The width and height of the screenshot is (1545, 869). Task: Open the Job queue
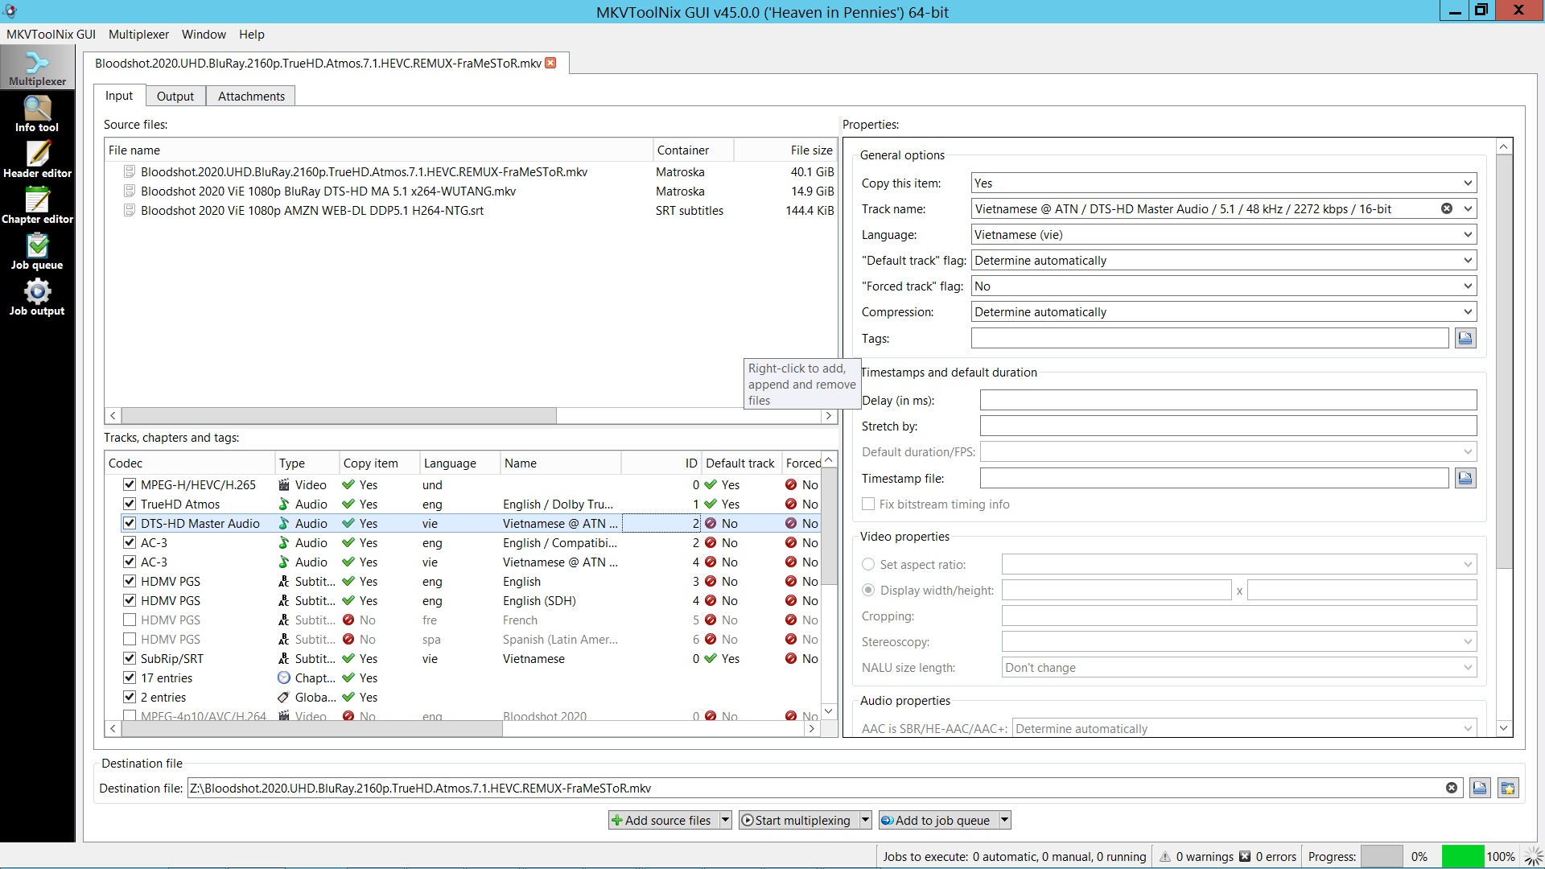pyautogui.click(x=37, y=251)
